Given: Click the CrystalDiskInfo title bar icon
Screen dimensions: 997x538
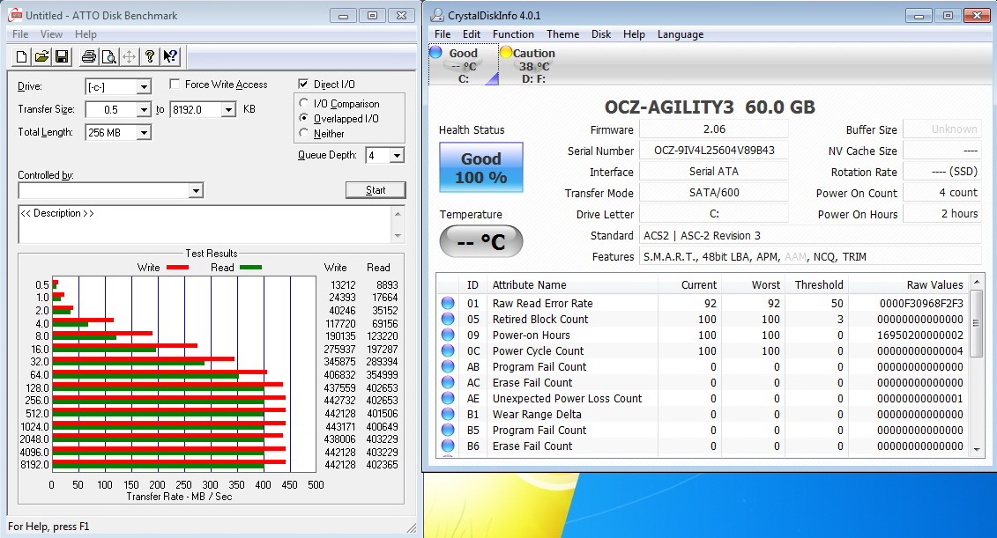Looking at the screenshot, I should point(437,15).
